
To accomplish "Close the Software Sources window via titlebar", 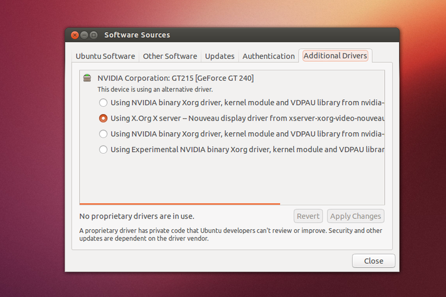I will (75, 35).
